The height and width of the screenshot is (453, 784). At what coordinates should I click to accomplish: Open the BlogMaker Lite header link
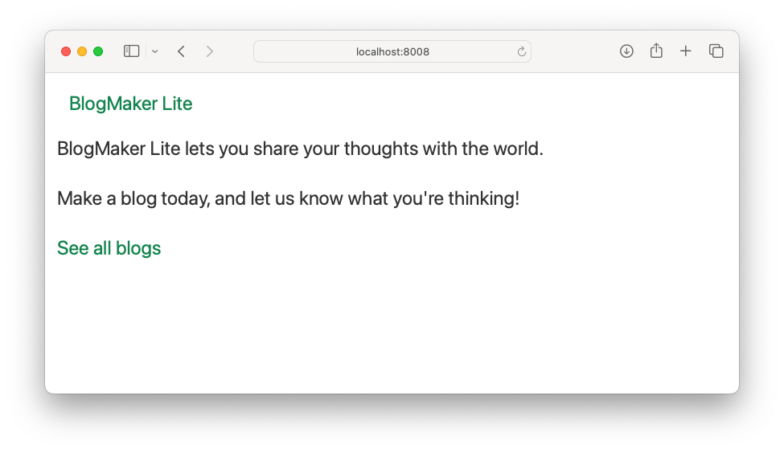coord(130,104)
